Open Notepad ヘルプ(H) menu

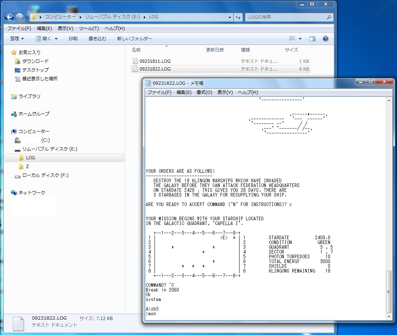(x=248, y=92)
